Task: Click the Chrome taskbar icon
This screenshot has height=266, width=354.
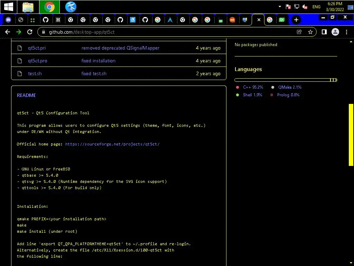Action: 49,7
